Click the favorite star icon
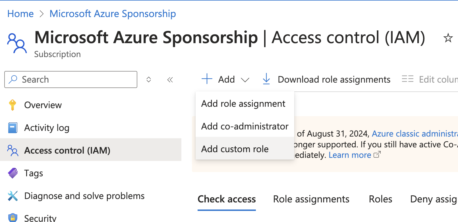This screenshot has width=458, height=222. 448,38
